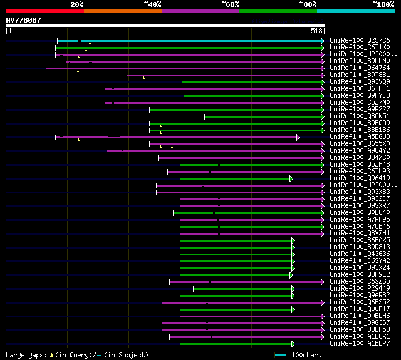Select the UniRef100_B9SXR7 label
This screenshot has width=401, height=360.
(360, 206)
